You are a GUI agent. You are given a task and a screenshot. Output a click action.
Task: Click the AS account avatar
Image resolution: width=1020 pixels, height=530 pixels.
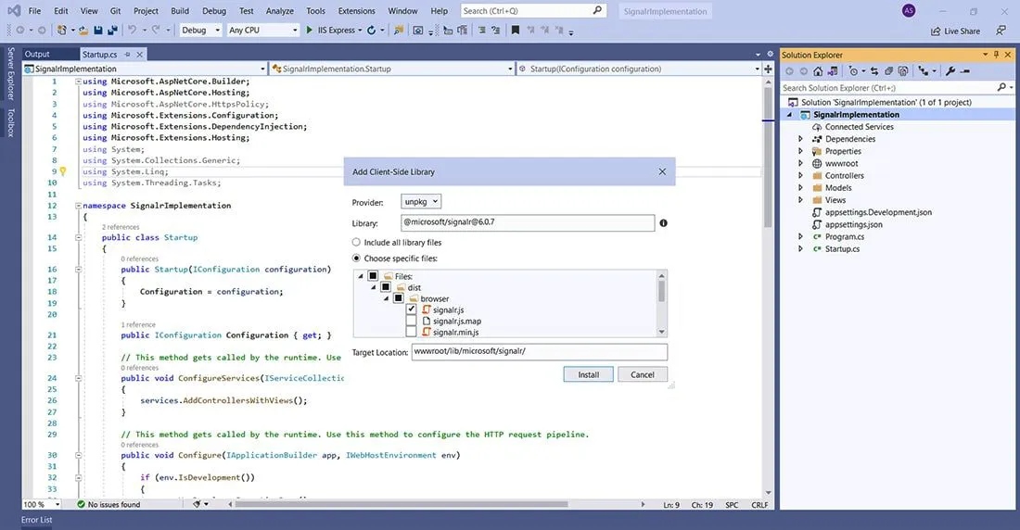coord(909,10)
